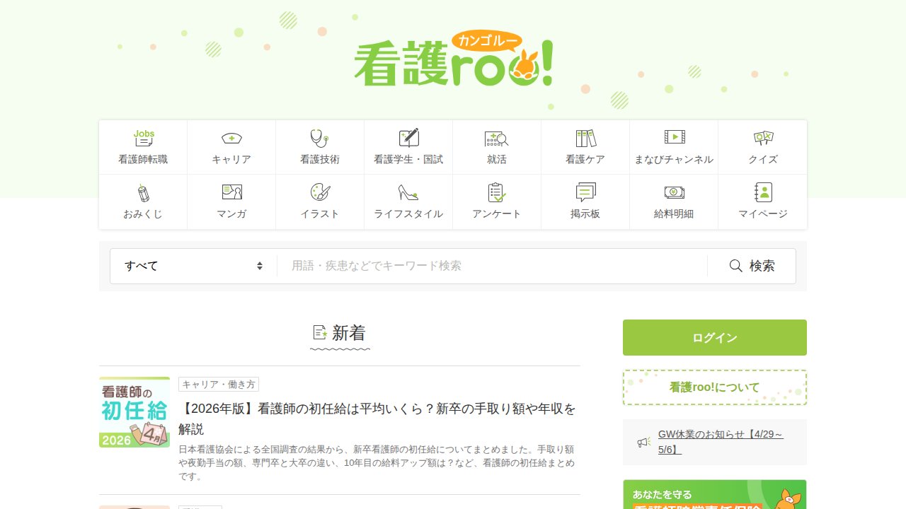Open the アンケート survey icon
The image size is (906, 509).
496,201
